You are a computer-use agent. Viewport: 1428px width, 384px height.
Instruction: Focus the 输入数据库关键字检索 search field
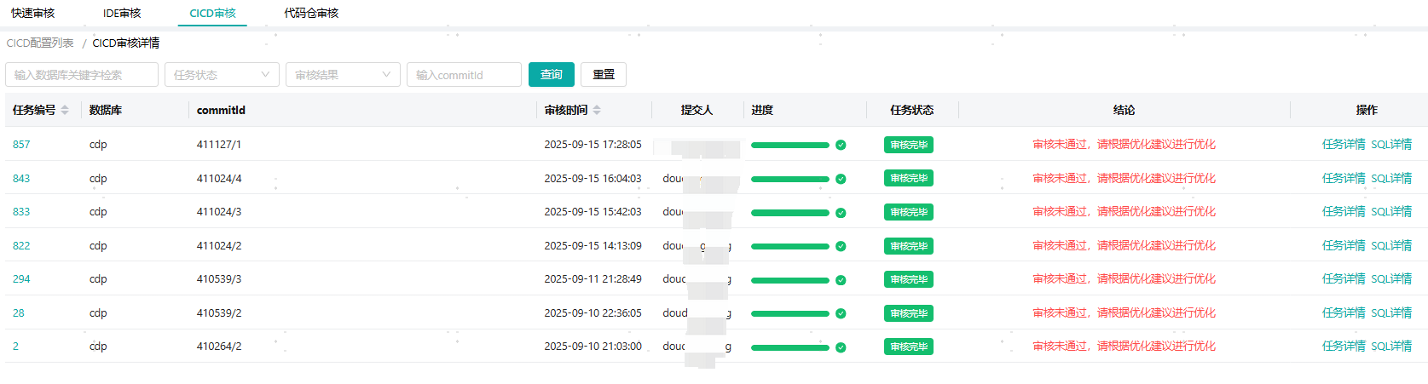point(82,75)
